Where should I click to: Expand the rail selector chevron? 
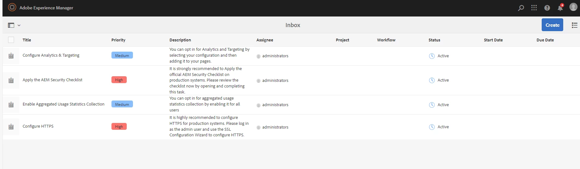(x=19, y=26)
